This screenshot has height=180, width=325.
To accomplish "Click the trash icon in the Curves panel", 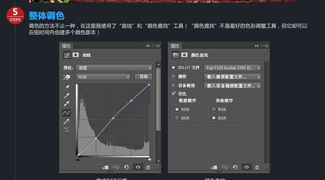I will pyautogui.click(x=148, y=167).
